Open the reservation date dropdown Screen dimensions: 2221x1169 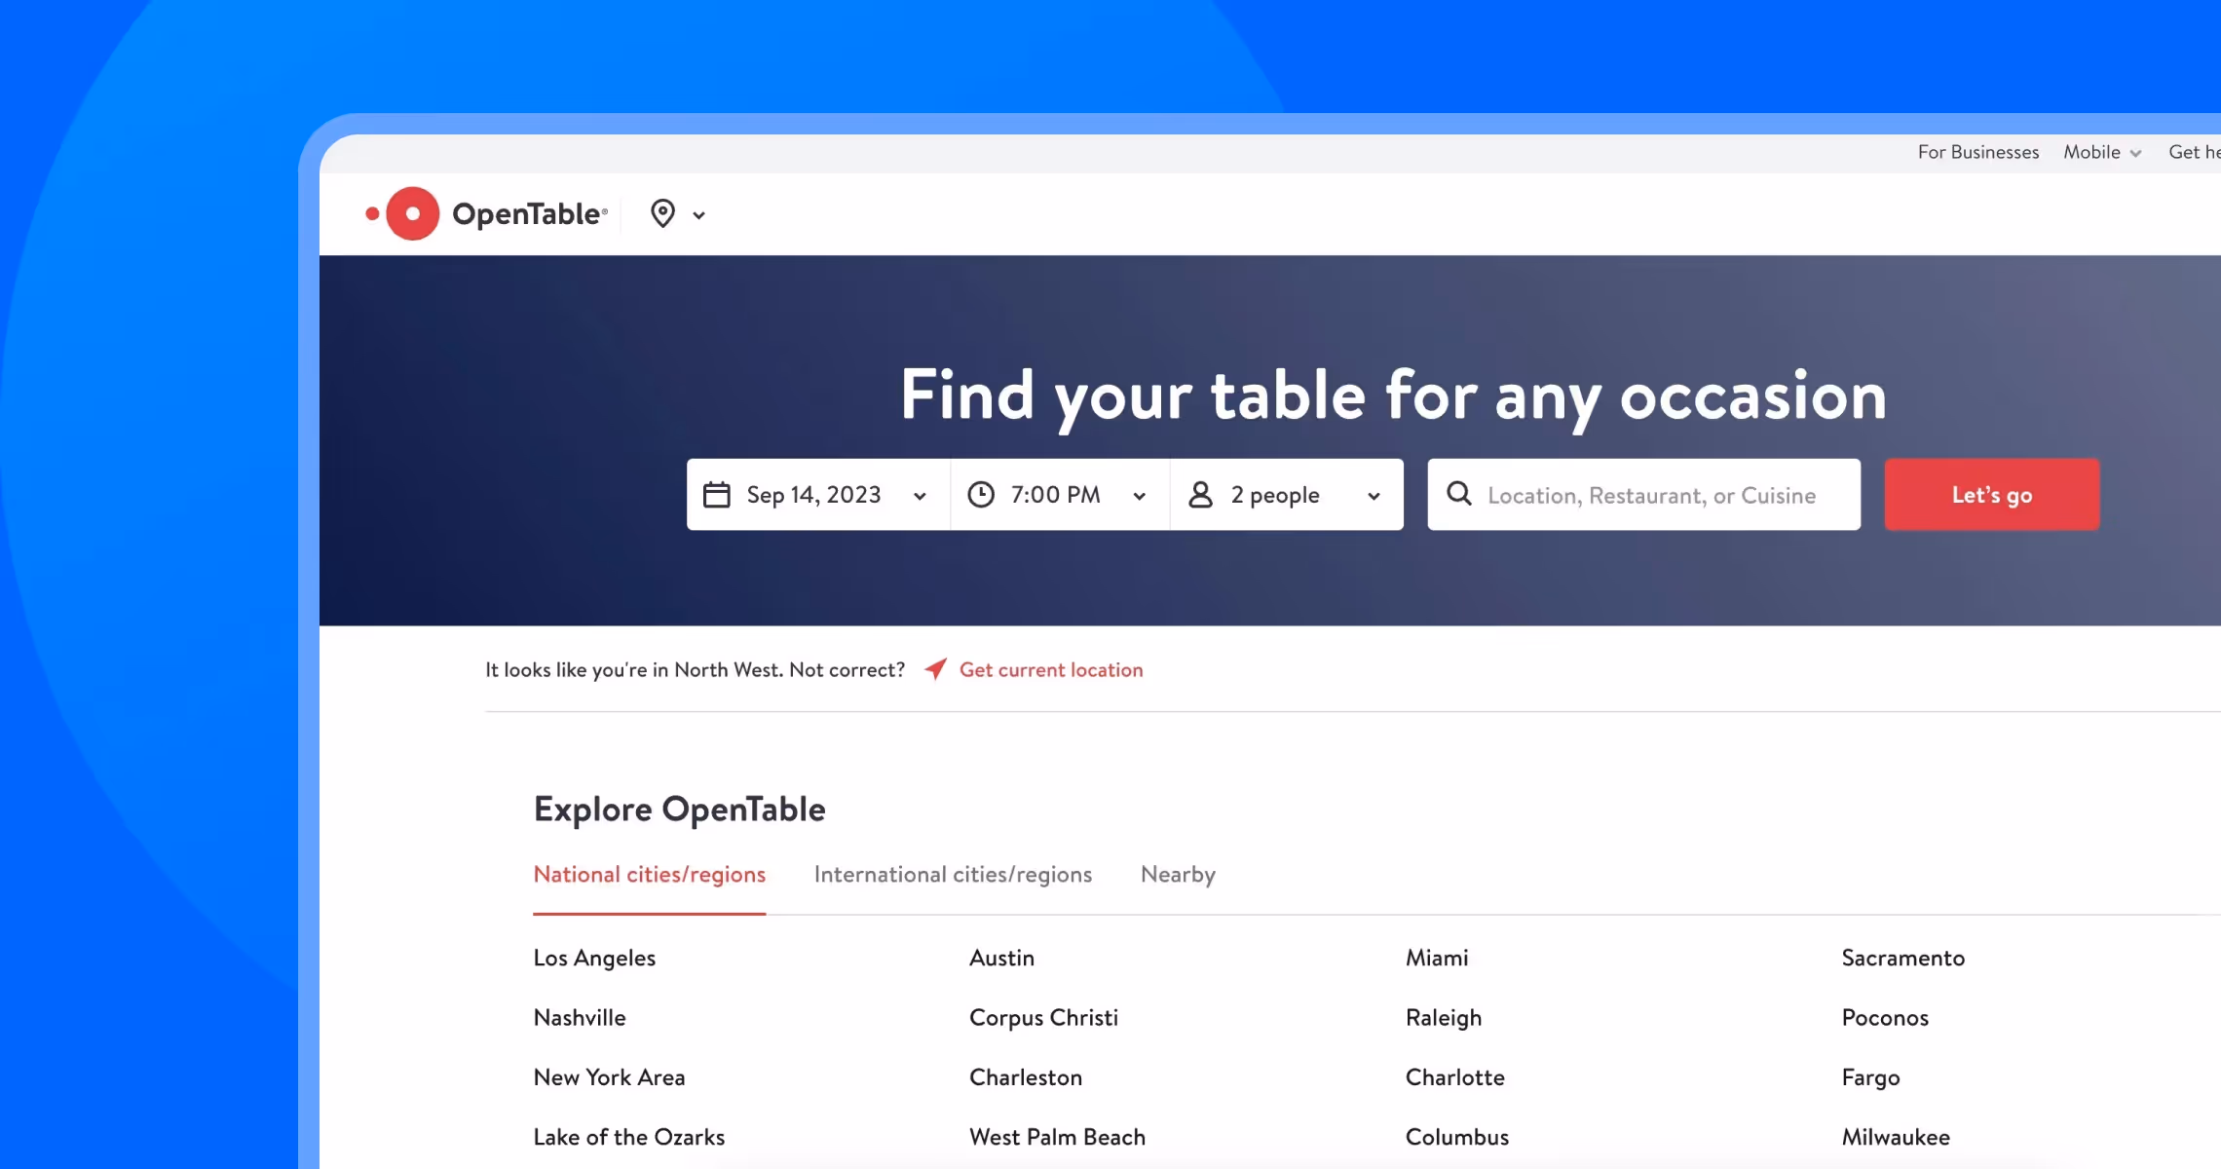[919, 496]
